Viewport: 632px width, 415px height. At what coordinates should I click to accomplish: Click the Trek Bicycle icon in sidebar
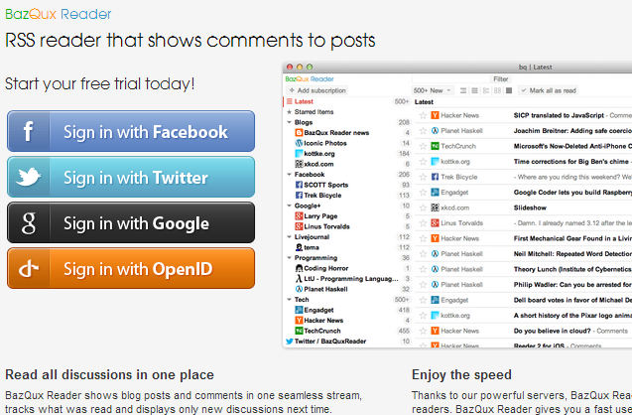299,196
